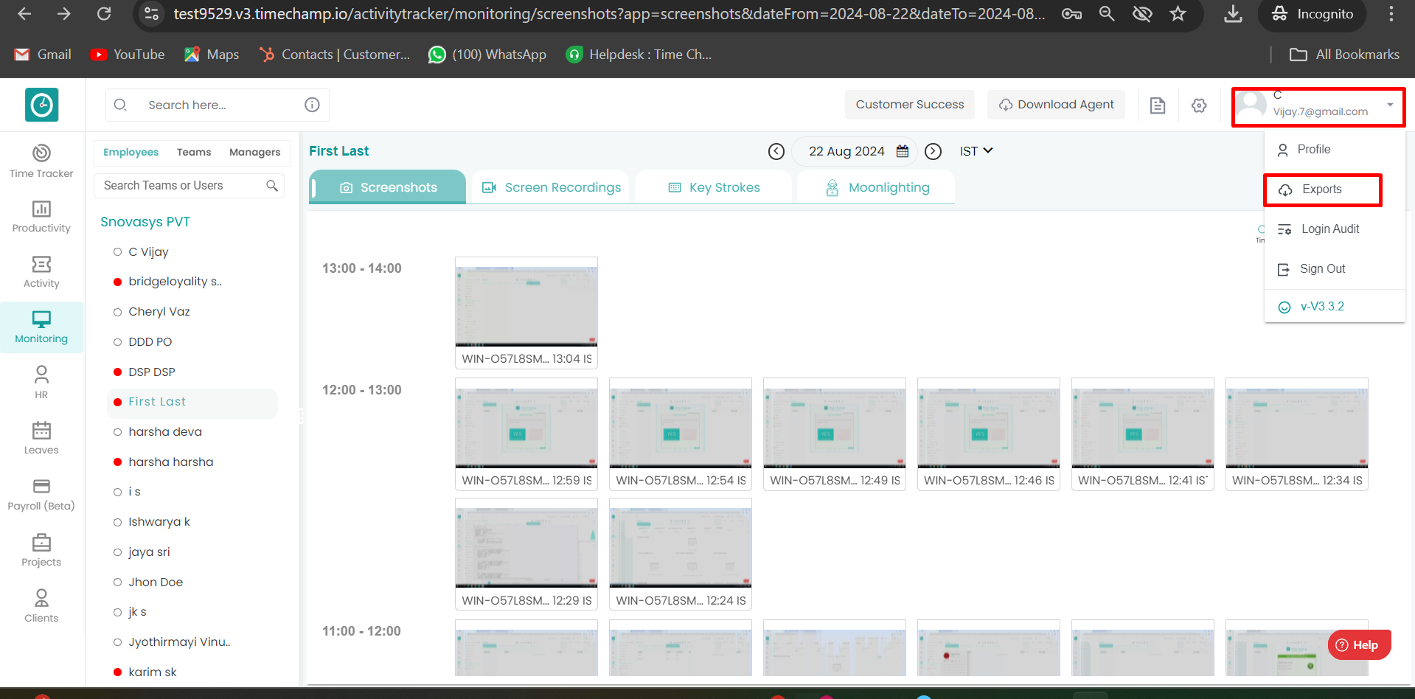1415x699 pixels.
Task: Open the Time Tracker section
Action: click(x=41, y=161)
